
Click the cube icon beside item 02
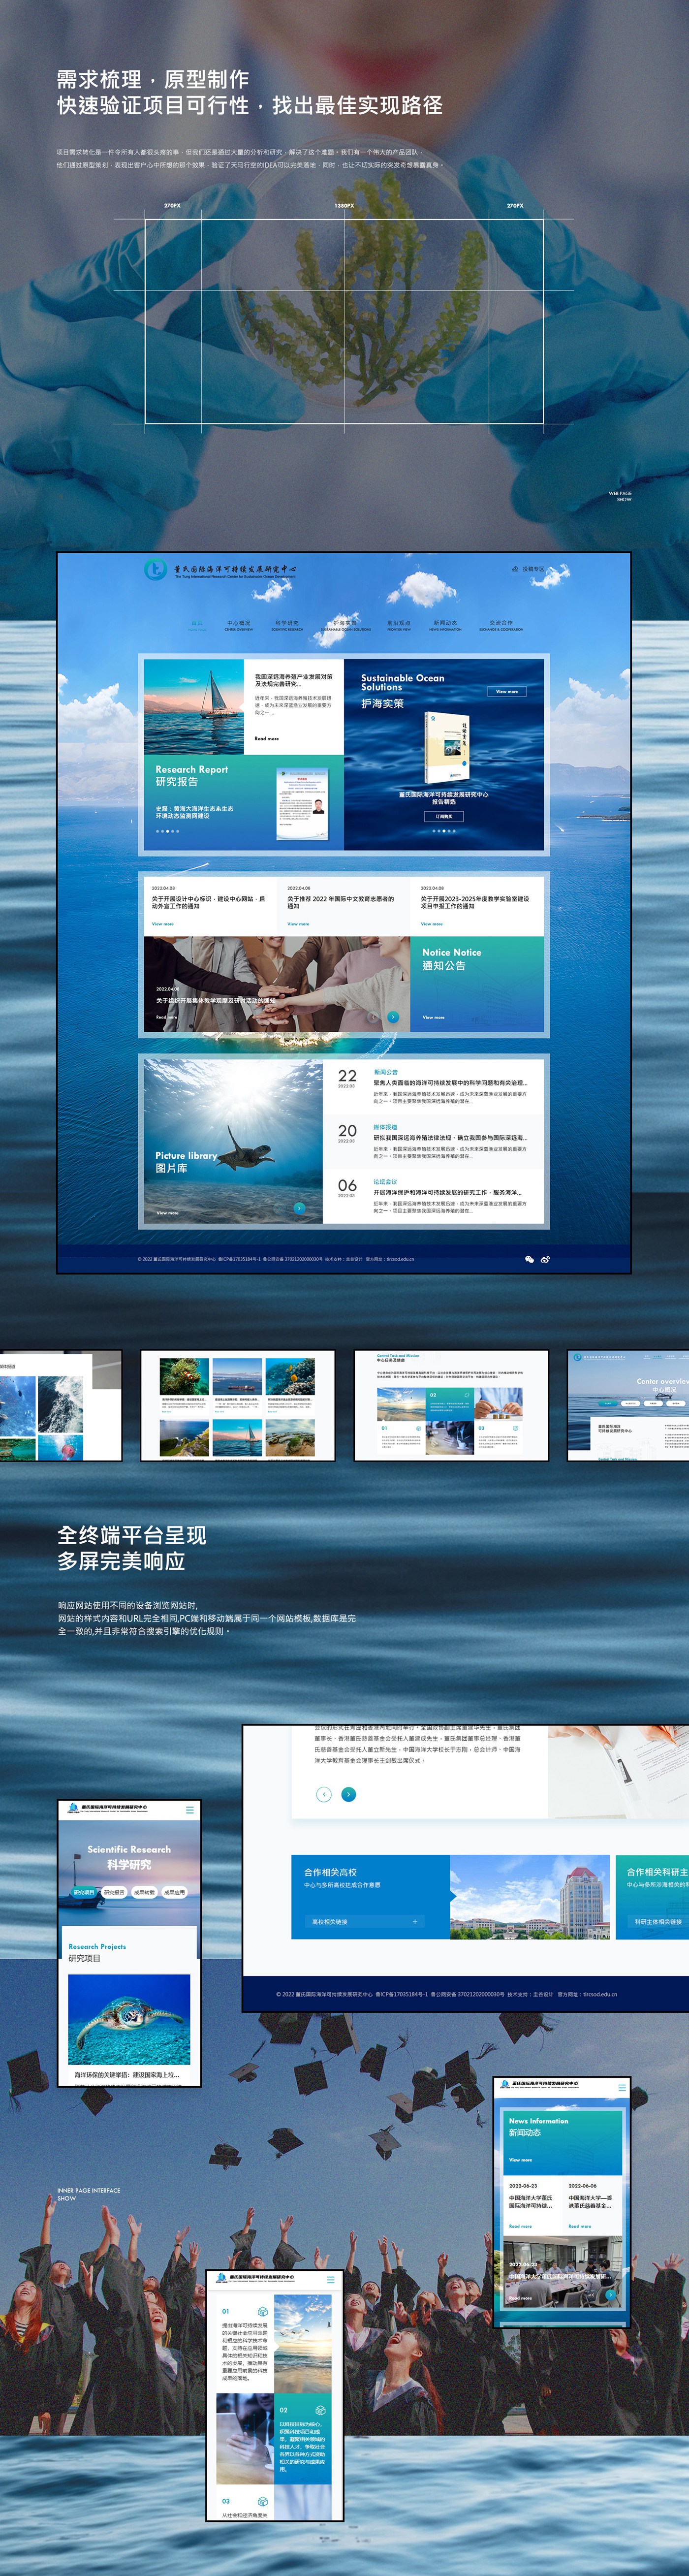click(x=320, y=2410)
